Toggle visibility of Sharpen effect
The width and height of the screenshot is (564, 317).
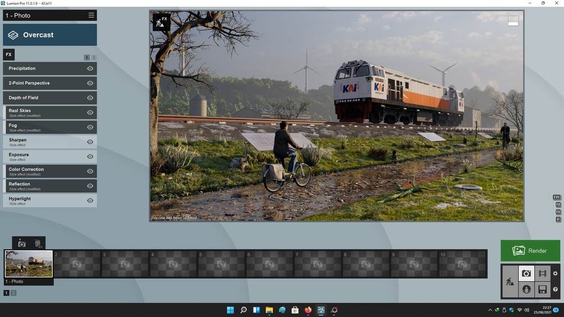tap(90, 142)
